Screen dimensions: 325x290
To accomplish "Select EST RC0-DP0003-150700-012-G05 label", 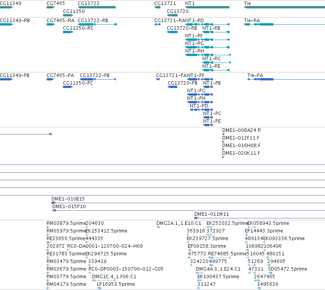I will click(x=126, y=269).
